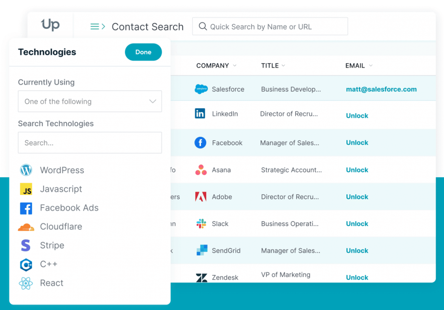Select the Javascript JS icon
Image resolution: width=444 pixels, height=310 pixels.
26,189
